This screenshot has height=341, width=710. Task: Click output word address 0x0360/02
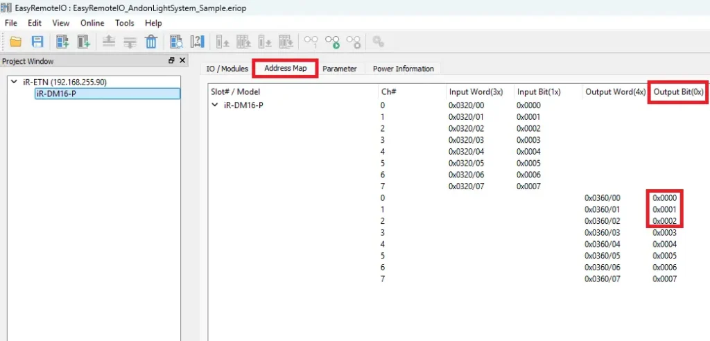point(603,221)
